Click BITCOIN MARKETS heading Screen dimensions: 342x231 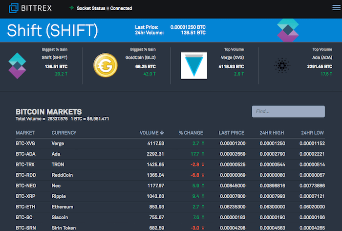click(x=49, y=112)
